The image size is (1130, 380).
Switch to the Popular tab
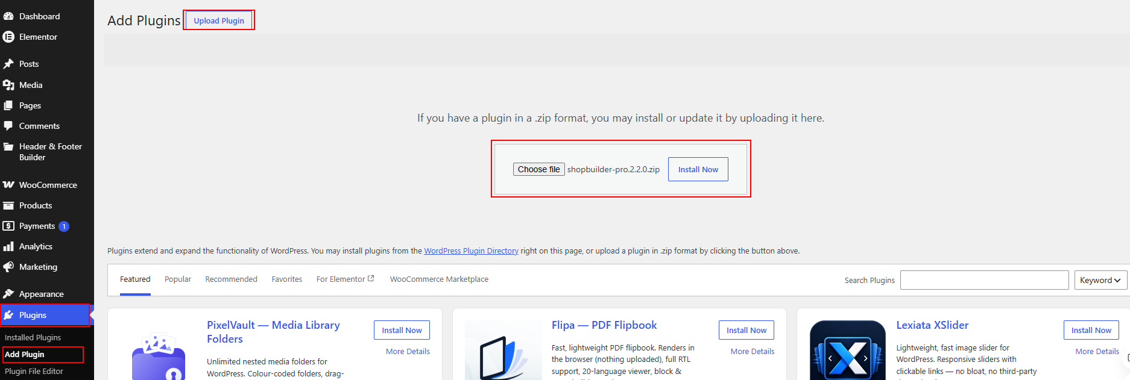click(178, 279)
